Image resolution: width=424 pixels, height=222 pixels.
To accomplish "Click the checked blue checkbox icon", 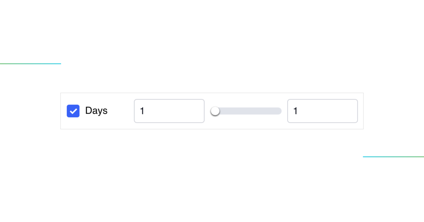I will point(73,111).
